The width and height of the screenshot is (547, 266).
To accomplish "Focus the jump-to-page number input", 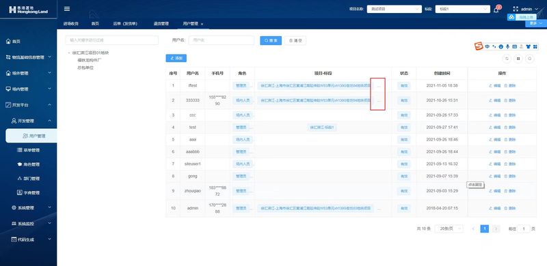I will pyautogui.click(x=524, y=228).
